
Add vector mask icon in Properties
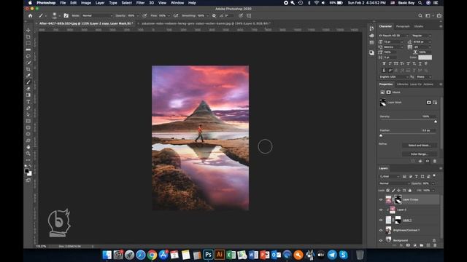(435, 102)
